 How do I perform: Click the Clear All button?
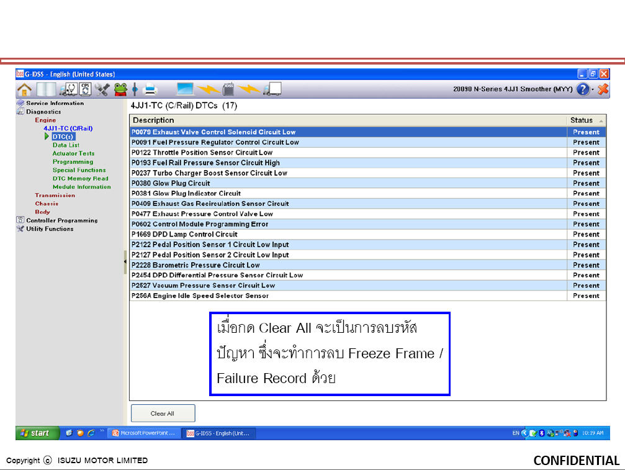pos(163,414)
